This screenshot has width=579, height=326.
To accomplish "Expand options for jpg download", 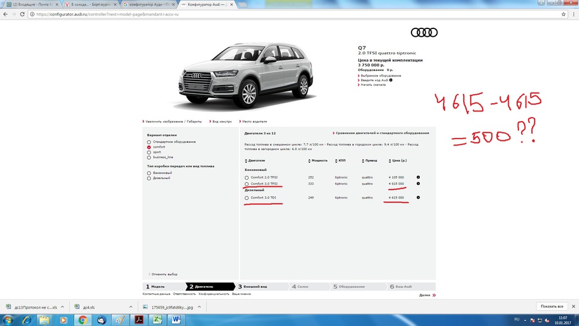I will (199, 307).
